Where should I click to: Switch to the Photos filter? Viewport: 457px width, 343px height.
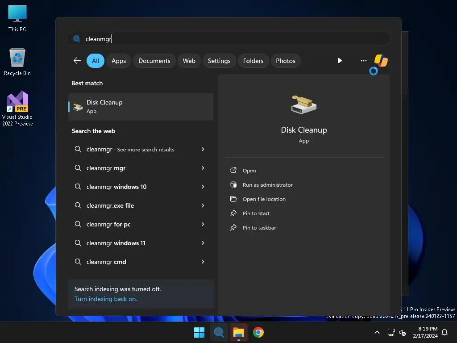coord(286,61)
